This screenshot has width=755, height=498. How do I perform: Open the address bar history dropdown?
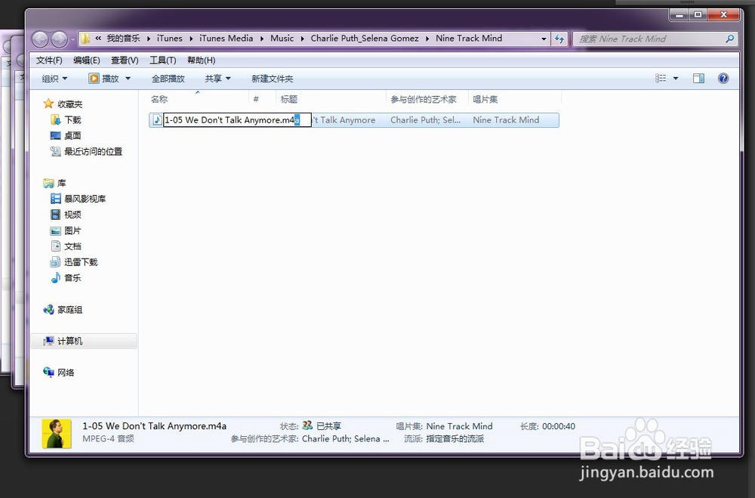(544, 39)
